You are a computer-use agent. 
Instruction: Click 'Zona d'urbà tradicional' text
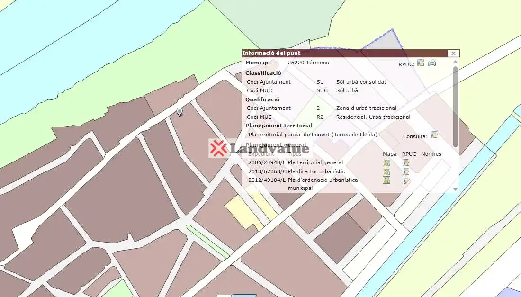coord(366,108)
